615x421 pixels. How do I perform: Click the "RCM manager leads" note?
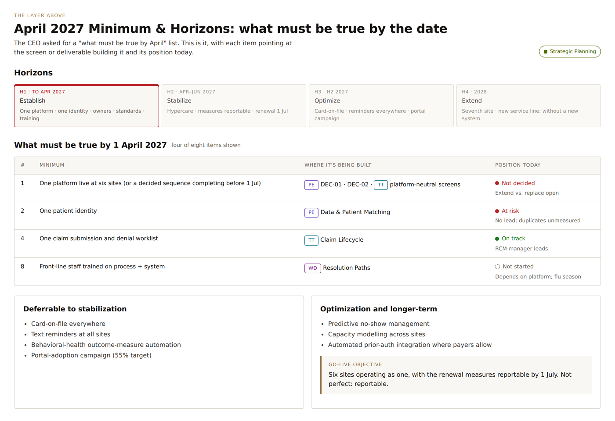tap(521, 249)
